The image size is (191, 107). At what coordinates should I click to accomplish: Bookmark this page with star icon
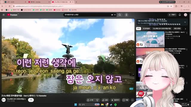171,6
